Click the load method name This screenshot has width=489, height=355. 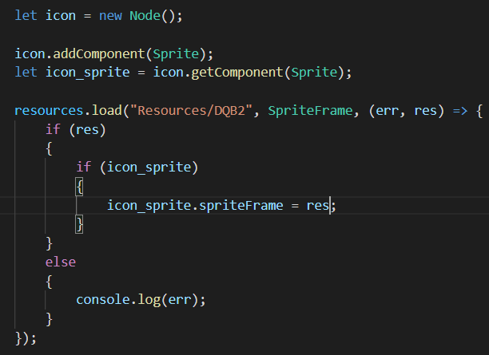pyautogui.click(x=106, y=111)
